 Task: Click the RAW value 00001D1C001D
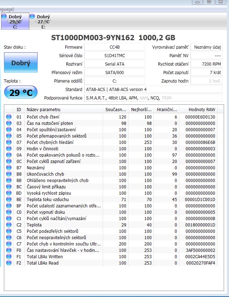click(200, 199)
